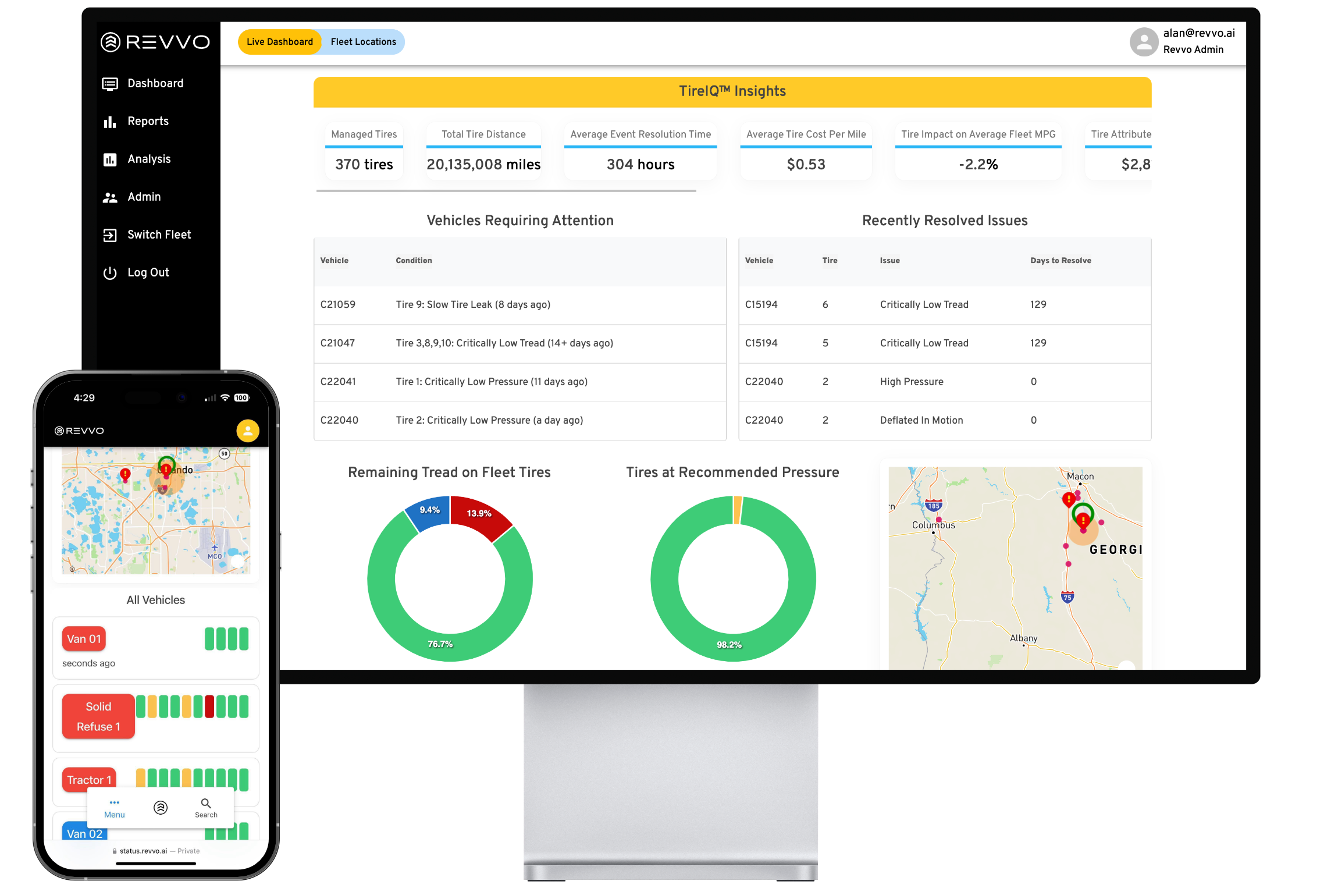Click Tire Impact on Average Fleet MPG card
The height and width of the screenshot is (888, 1338).
click(978, 151)
